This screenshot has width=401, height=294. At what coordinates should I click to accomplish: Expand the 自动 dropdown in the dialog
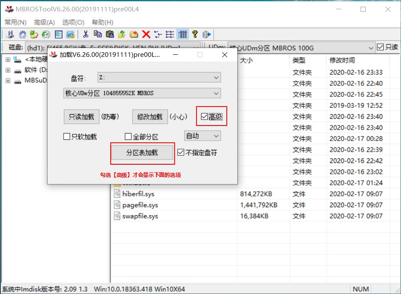(202, 136)
